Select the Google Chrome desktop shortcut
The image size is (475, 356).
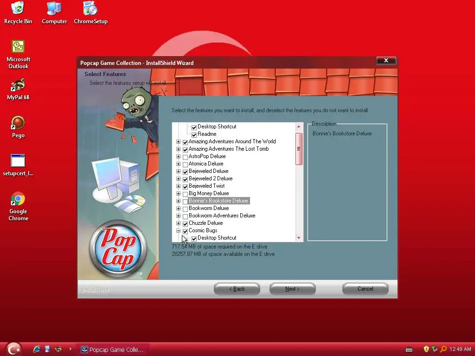(x=18, y=206)
